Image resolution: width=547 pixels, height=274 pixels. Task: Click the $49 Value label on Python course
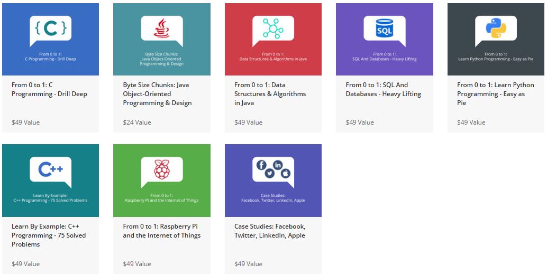coord(471,122)
